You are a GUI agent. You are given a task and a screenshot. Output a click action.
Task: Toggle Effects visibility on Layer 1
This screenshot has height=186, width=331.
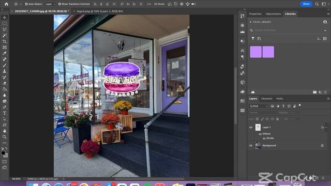click(x=260, y=134)
